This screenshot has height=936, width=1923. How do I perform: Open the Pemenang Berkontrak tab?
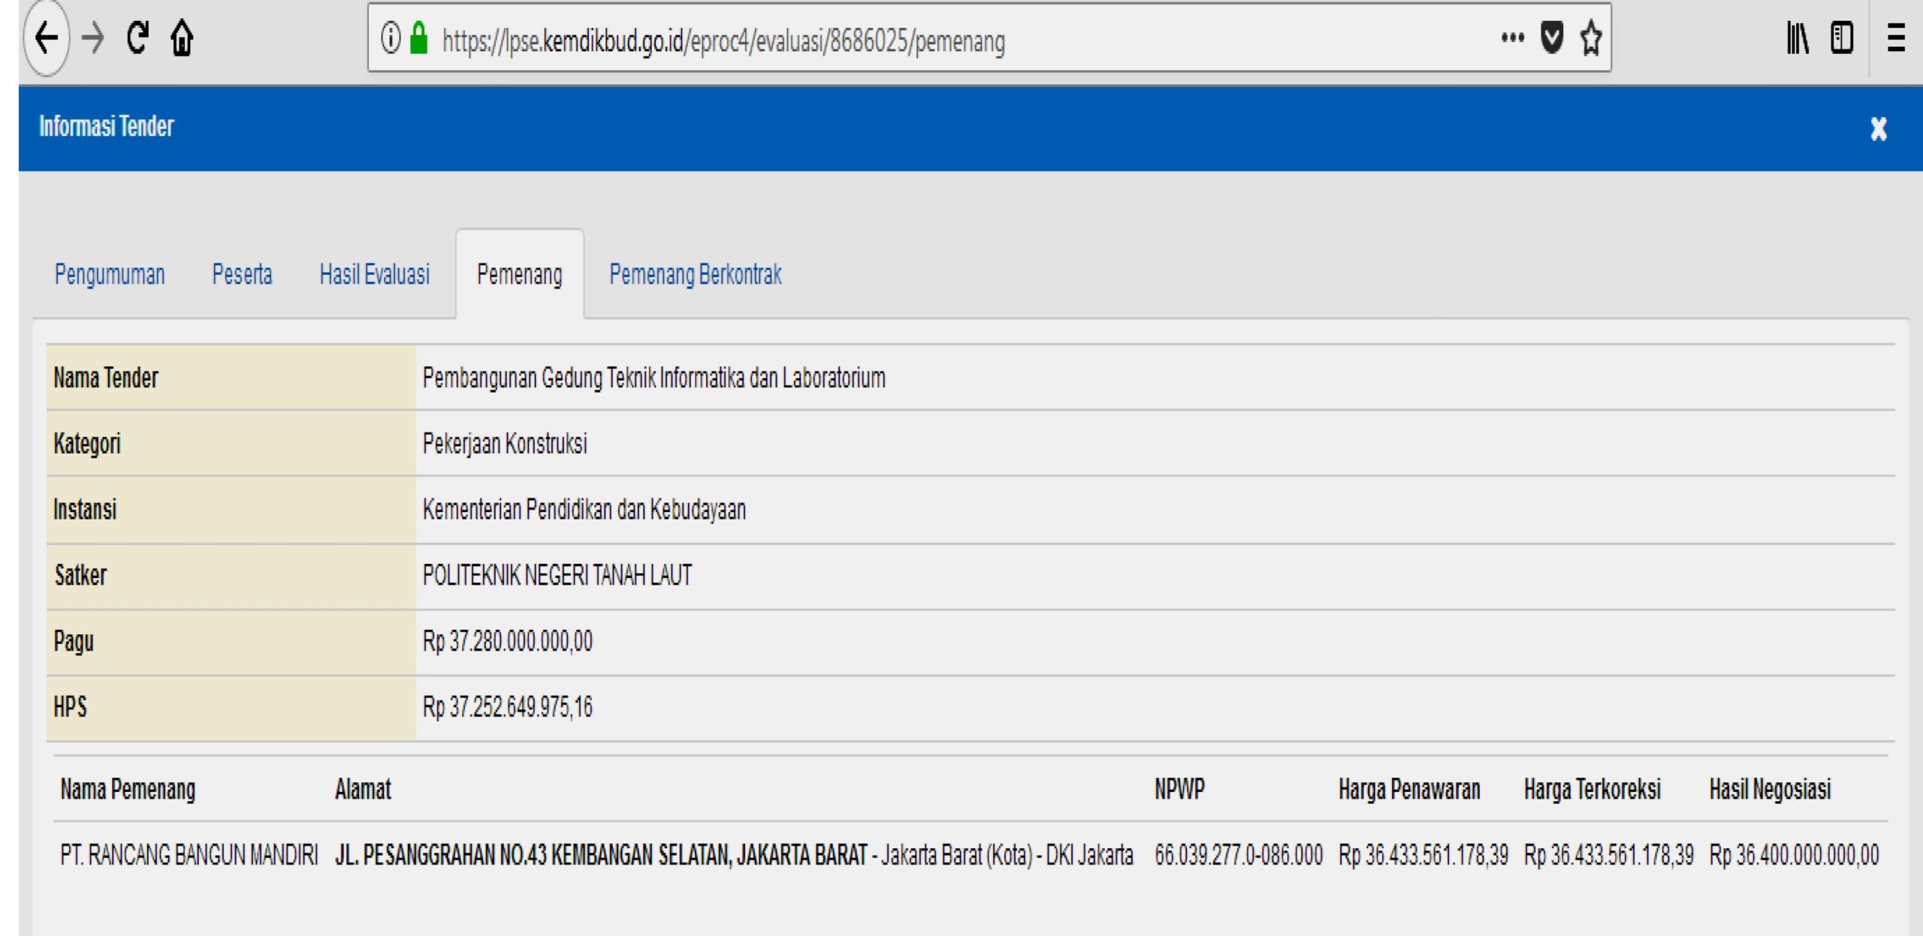[696, 274]
